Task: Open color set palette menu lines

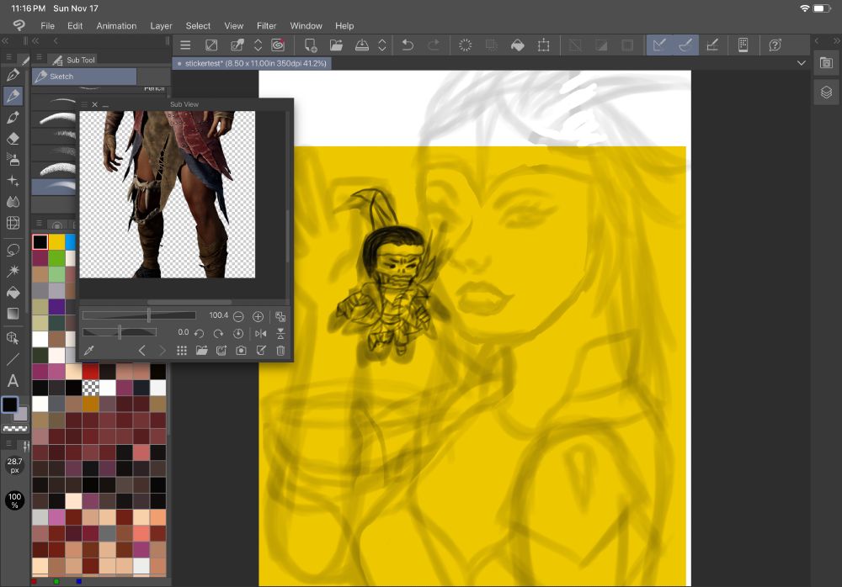Action: 39,223
